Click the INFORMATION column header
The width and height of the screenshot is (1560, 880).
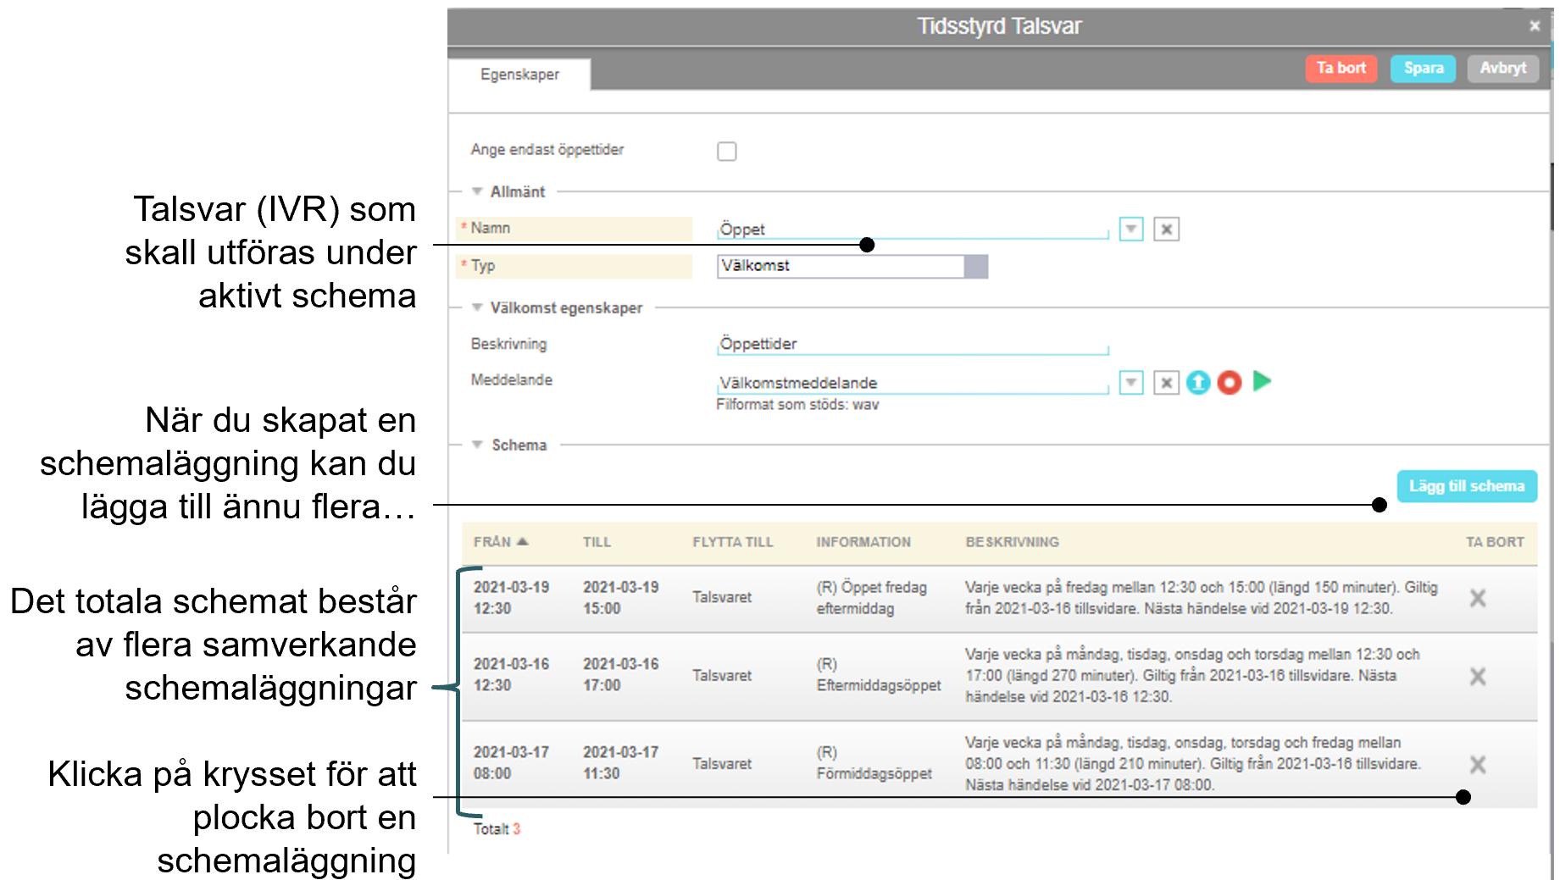pos(863,542)
